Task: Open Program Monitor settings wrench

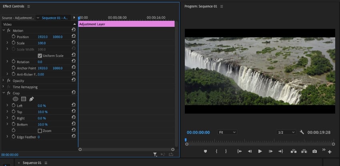Action: (302, 132)
